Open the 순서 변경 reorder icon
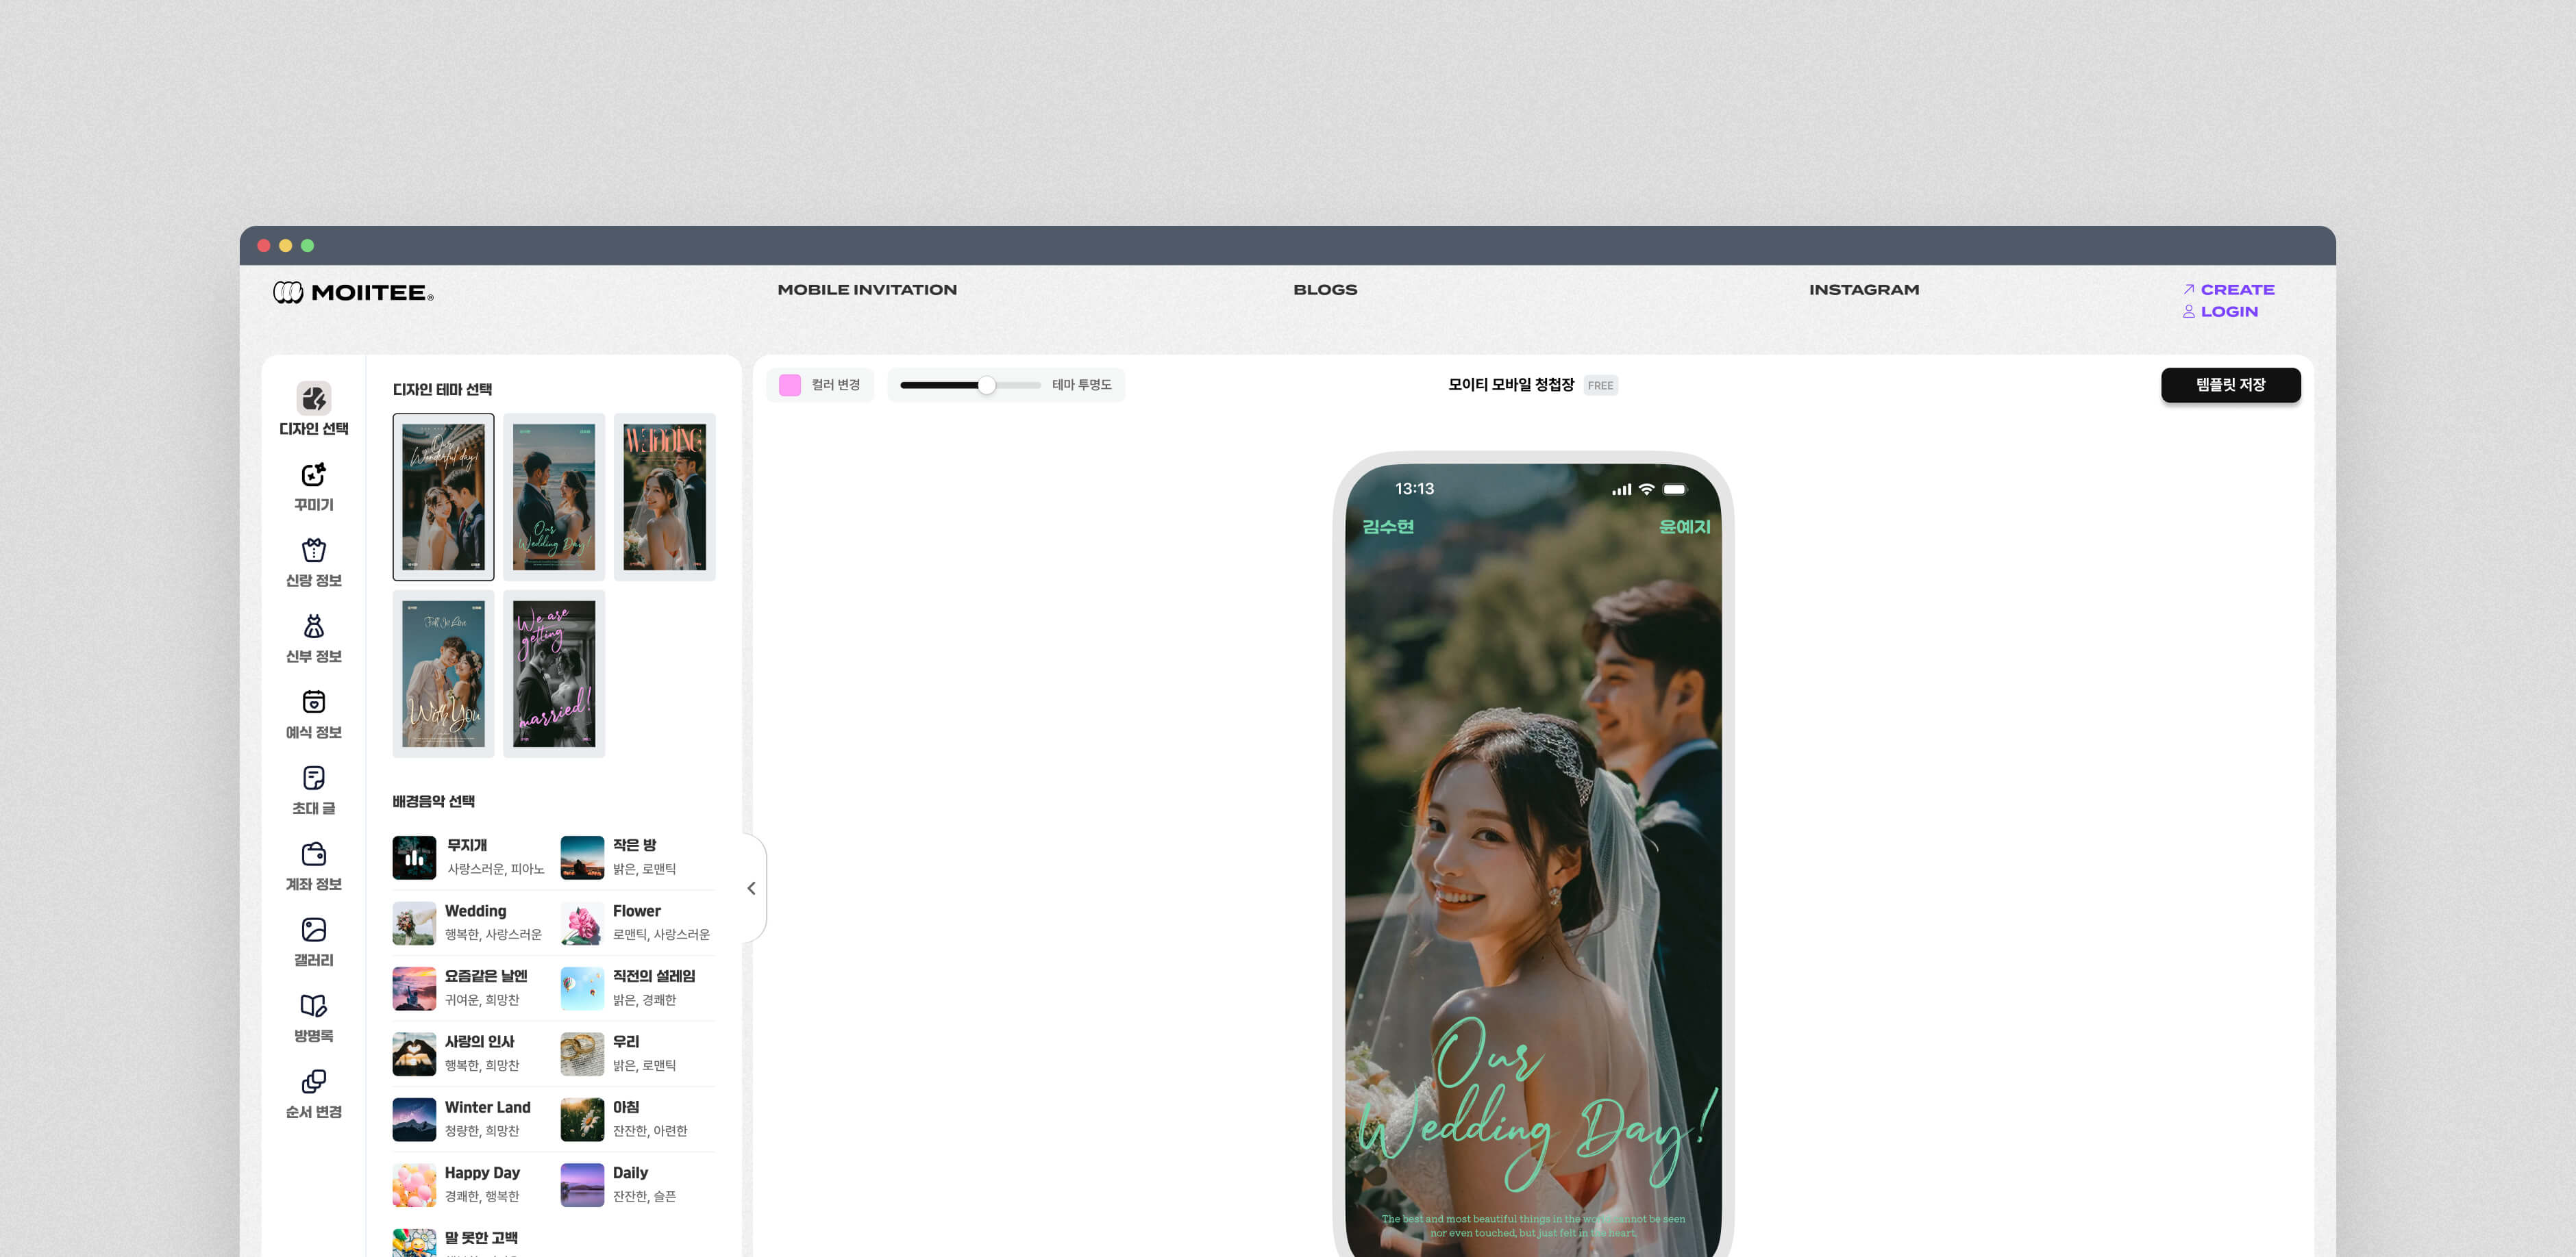Screen dimensions: 2576x1257 tap(313, 1081)
